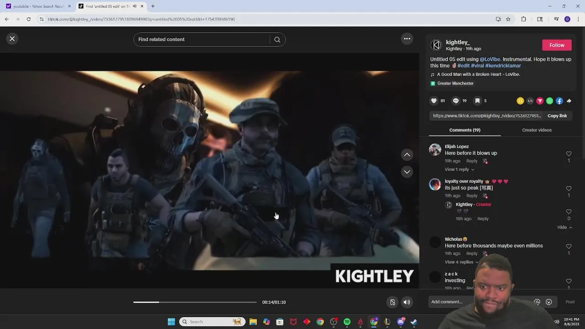The height and width of the screenshot is (329, 585).
Task: Toggle the auto-scroll icon beside volume
Action: tap(393, 302)
